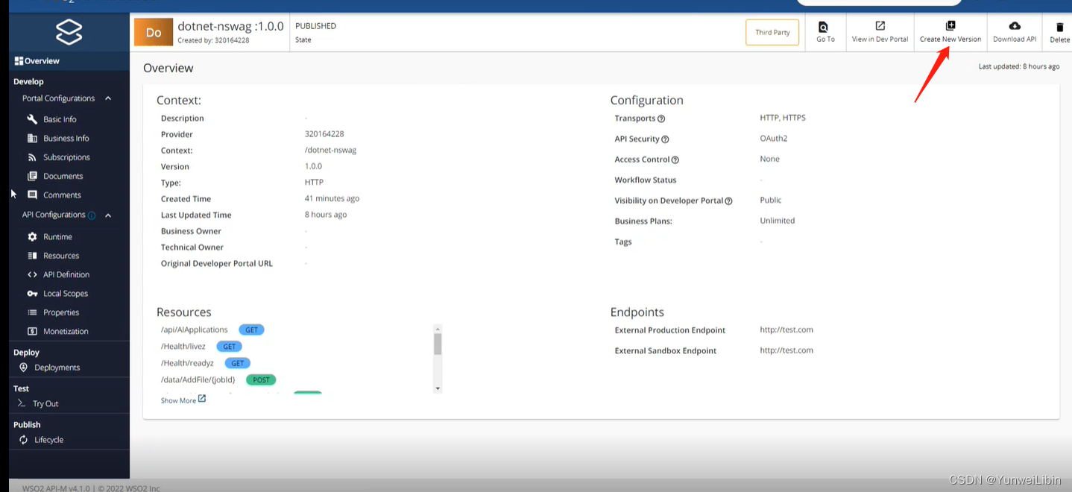Click the resources list scroll up arrow
The image size is (1072, 492).
pos(438,329)
